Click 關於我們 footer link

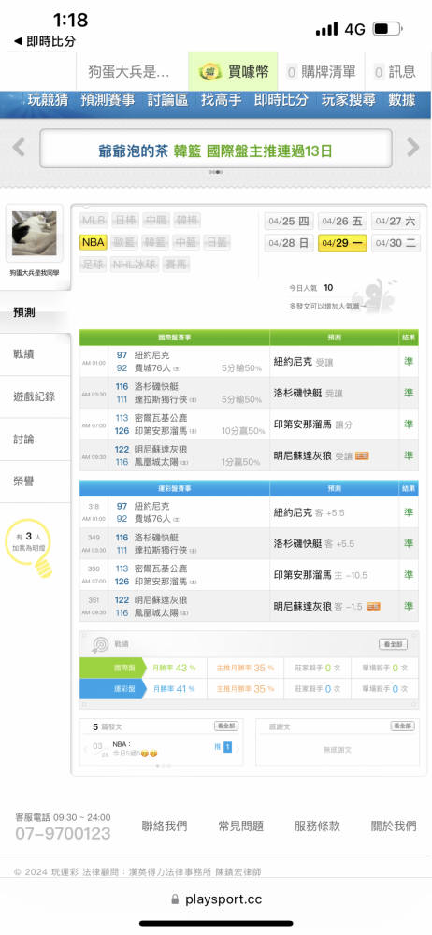394,827
